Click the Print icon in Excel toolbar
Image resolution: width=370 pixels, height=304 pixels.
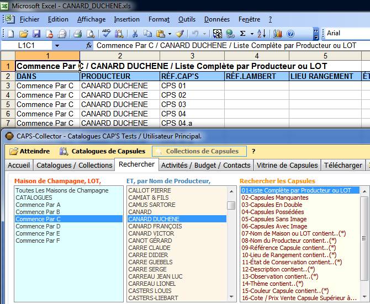tap(77, 34)
